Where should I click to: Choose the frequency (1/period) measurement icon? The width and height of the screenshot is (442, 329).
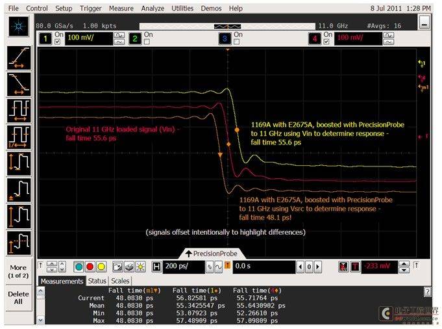click(x=19, y=137)
